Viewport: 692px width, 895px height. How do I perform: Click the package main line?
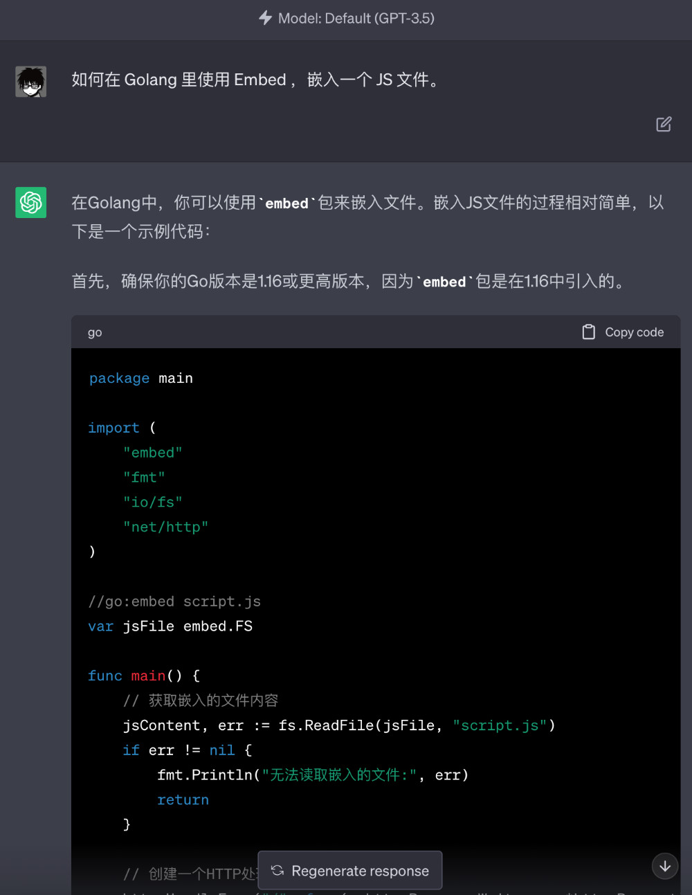tap(141, 378)
